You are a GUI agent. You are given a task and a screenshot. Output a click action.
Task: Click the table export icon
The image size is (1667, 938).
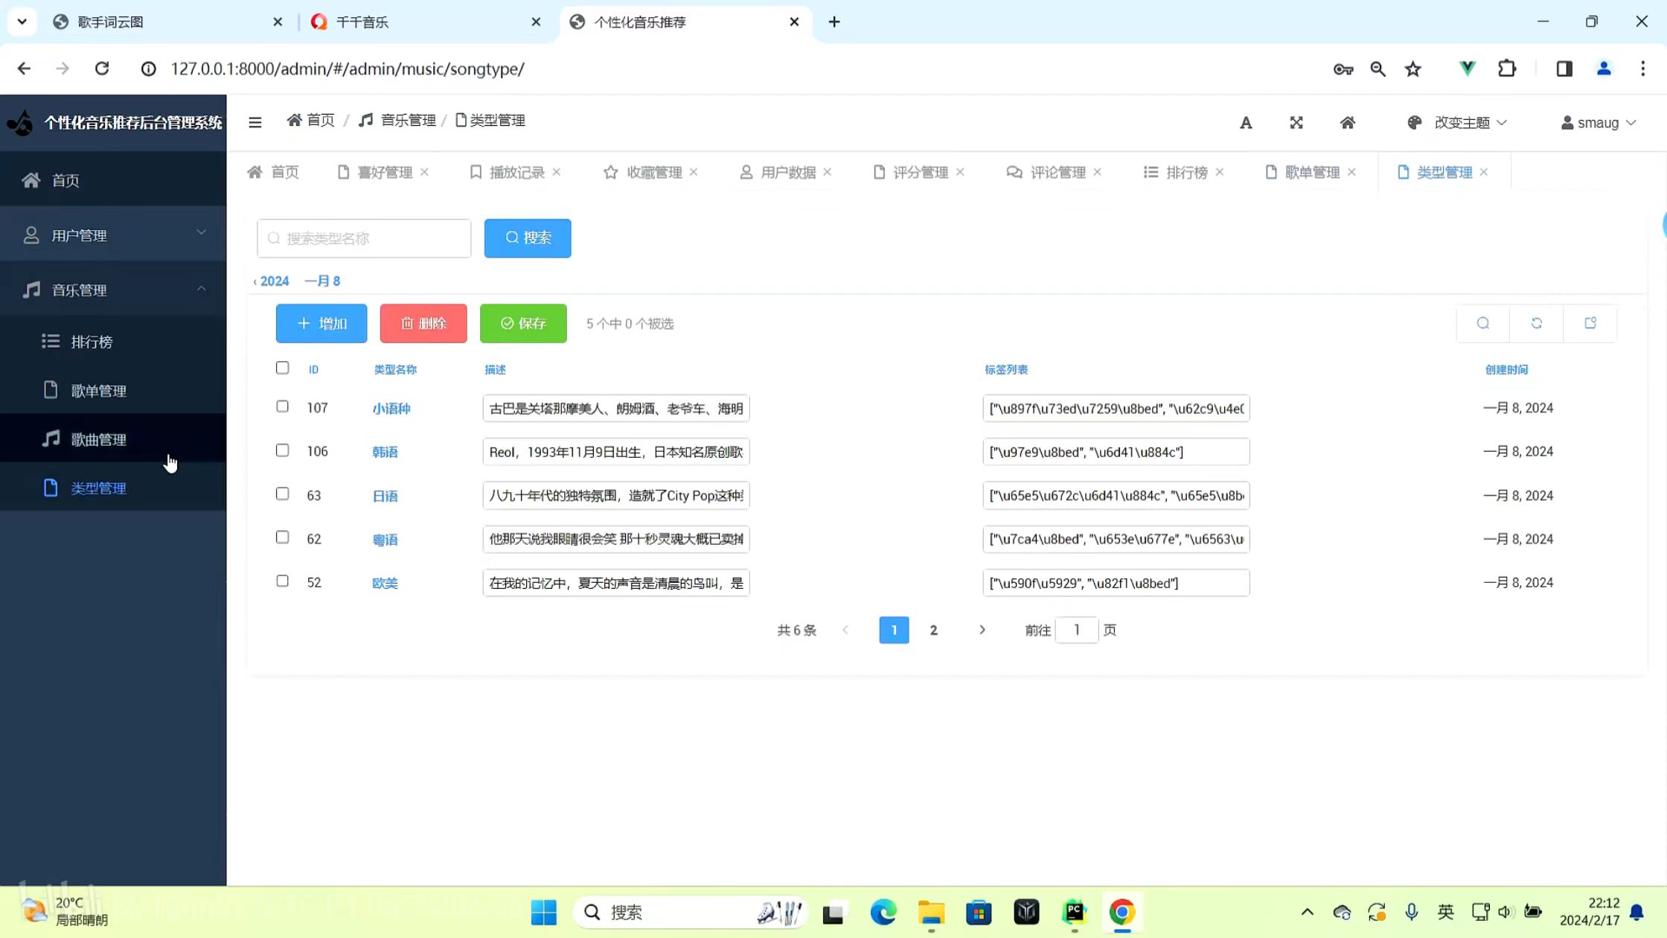1590,323
